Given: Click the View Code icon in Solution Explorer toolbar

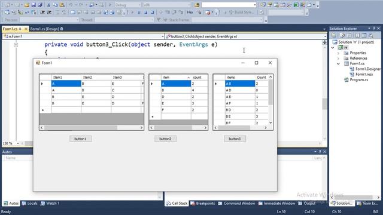Looking at the screenshot, I should [357, 36].
